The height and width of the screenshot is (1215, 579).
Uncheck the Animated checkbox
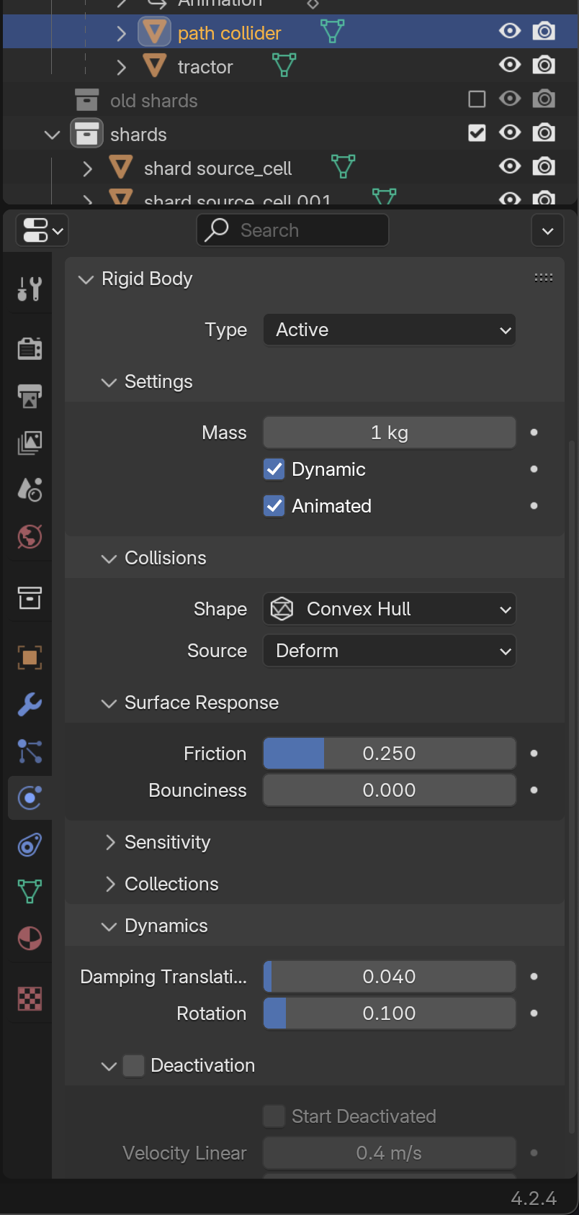point(274,506)
